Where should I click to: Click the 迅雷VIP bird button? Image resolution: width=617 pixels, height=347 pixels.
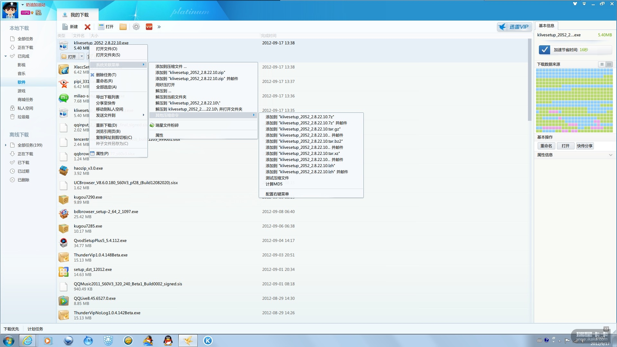coord(514,27)
